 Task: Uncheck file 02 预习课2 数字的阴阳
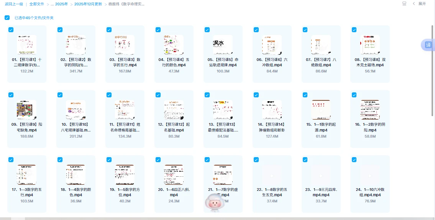60,30
